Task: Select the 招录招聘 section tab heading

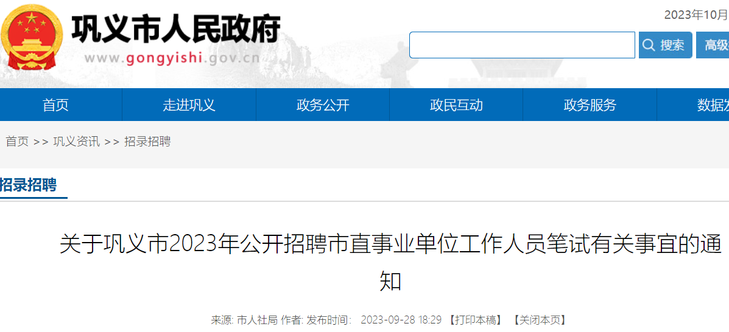Action: (x=29, y=185)
